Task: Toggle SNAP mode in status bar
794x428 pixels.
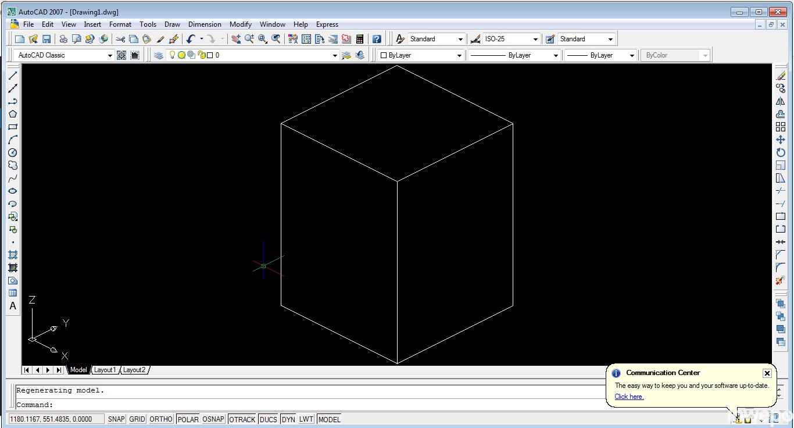Action: pyautogui.click(x=116, y=419)
